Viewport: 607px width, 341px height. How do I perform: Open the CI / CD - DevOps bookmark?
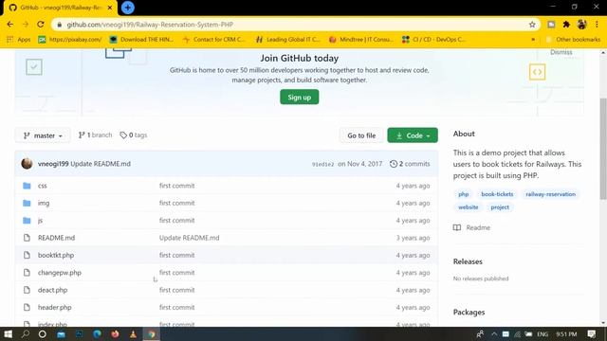(434, 40)
